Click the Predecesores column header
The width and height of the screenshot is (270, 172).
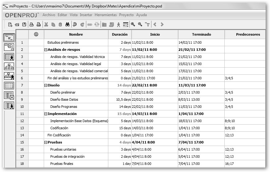[248, 35]
